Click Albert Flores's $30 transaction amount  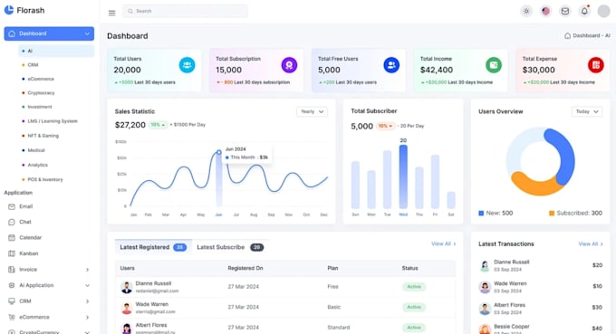[x=597, y=308]
